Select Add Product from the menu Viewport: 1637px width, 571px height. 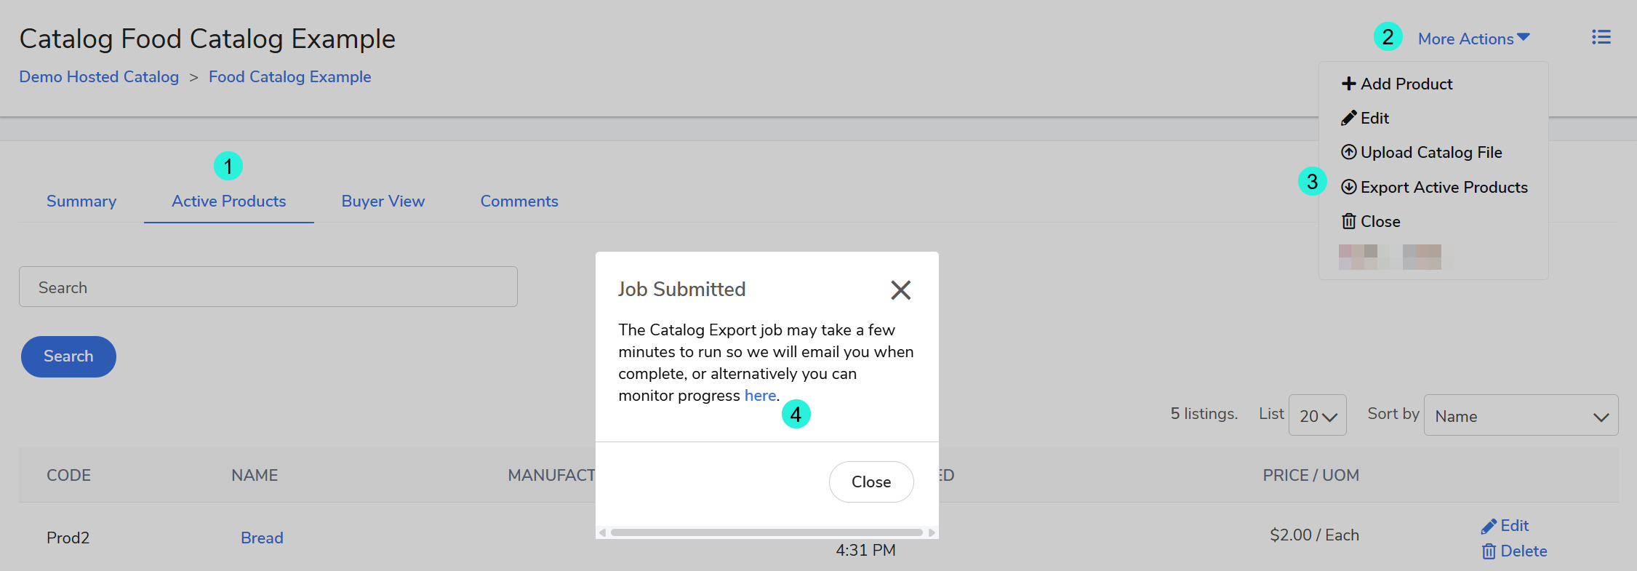[x=1397, y=84]
